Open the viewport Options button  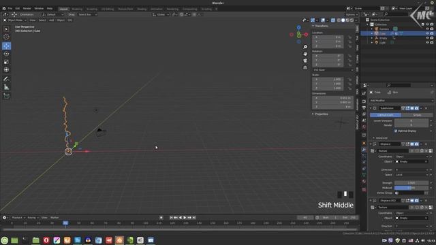(x=352, y=14)
